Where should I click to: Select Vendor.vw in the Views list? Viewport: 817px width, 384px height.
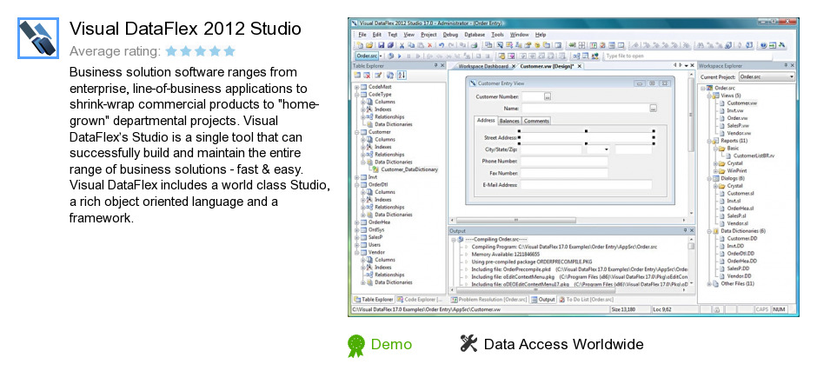[x=738, y=134]
